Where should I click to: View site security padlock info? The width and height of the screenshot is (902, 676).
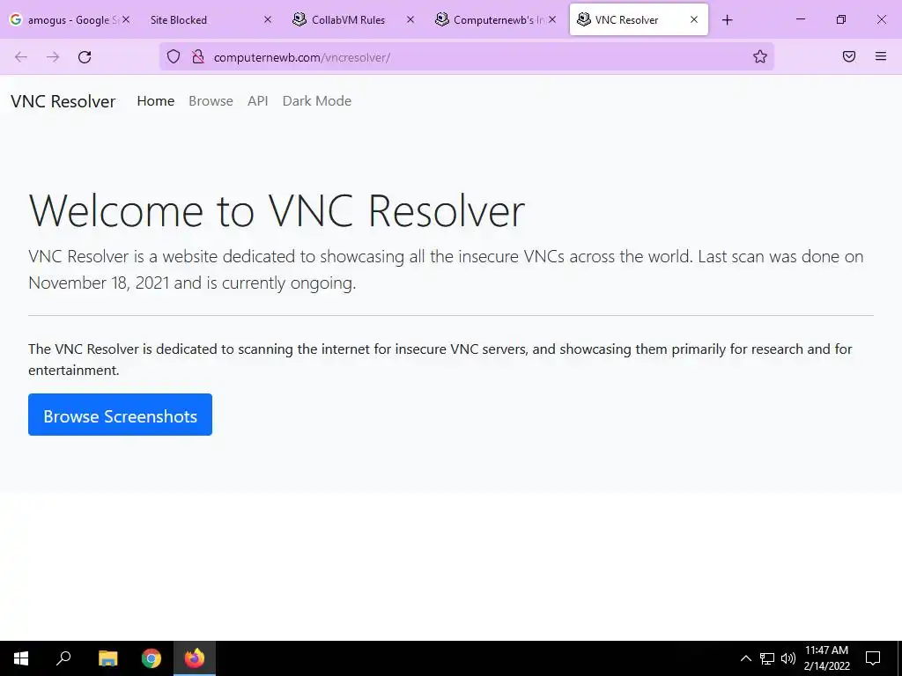point(198,56)
